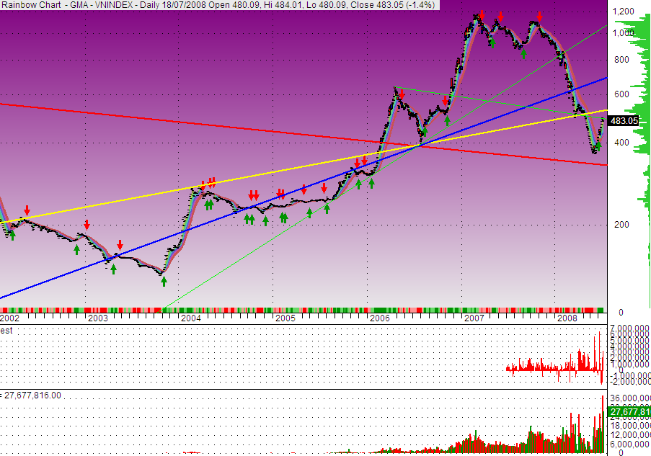The height and width of the screenshot is (456, 651).
Task: Select the 2005 label on the time axis
Action: pyautogui.click(x=285, y=318)
